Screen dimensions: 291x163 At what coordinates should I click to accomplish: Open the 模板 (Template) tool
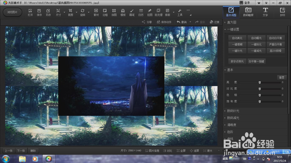[x=123, y=12]
